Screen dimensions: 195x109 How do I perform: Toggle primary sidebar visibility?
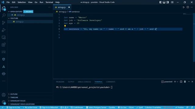(x=161, y=2)
